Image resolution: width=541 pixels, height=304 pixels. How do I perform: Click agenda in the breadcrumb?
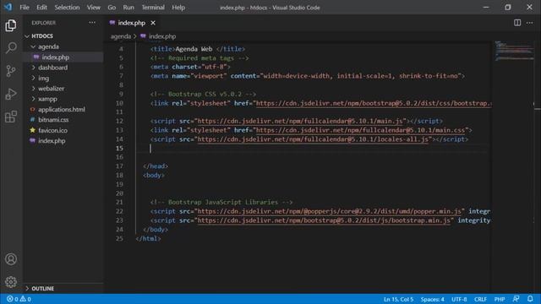click(121, 36)
